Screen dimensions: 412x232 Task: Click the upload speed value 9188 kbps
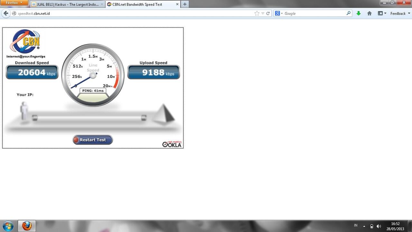coord(154,72)
